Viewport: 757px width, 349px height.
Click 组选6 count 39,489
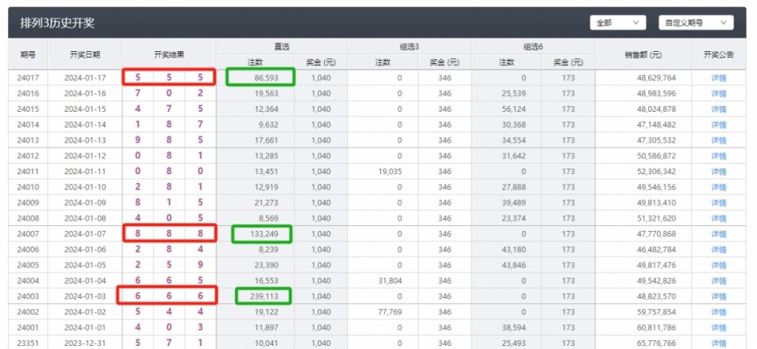[515, 203]
